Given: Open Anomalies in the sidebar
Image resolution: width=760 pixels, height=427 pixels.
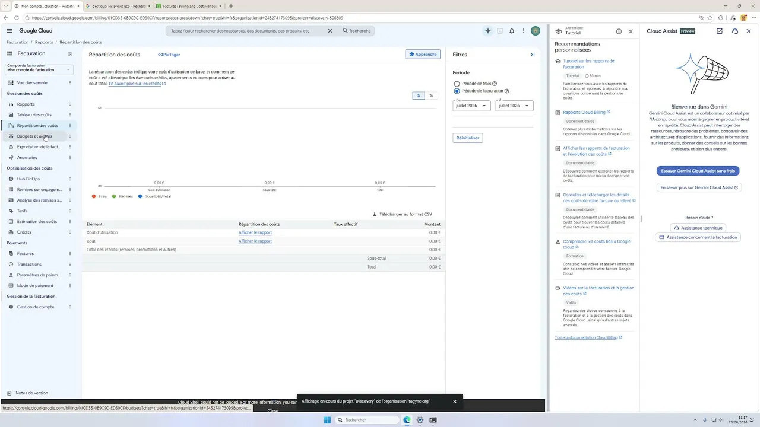Looking at the screenshot, I should 27,158.
